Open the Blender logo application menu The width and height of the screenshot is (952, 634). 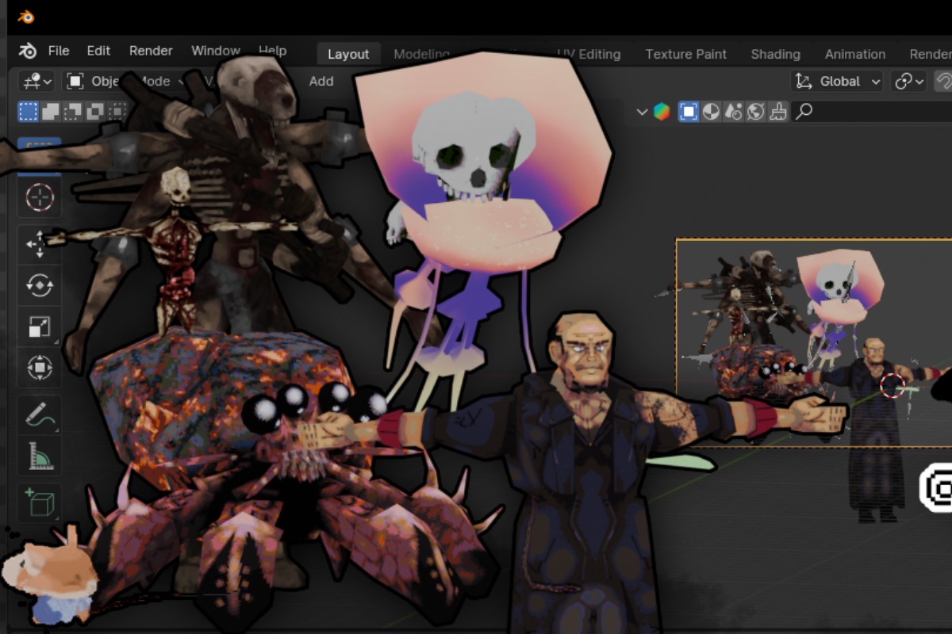[x=27, y=51]
